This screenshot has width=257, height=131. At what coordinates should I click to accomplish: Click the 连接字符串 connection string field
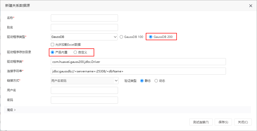(139, 71)
